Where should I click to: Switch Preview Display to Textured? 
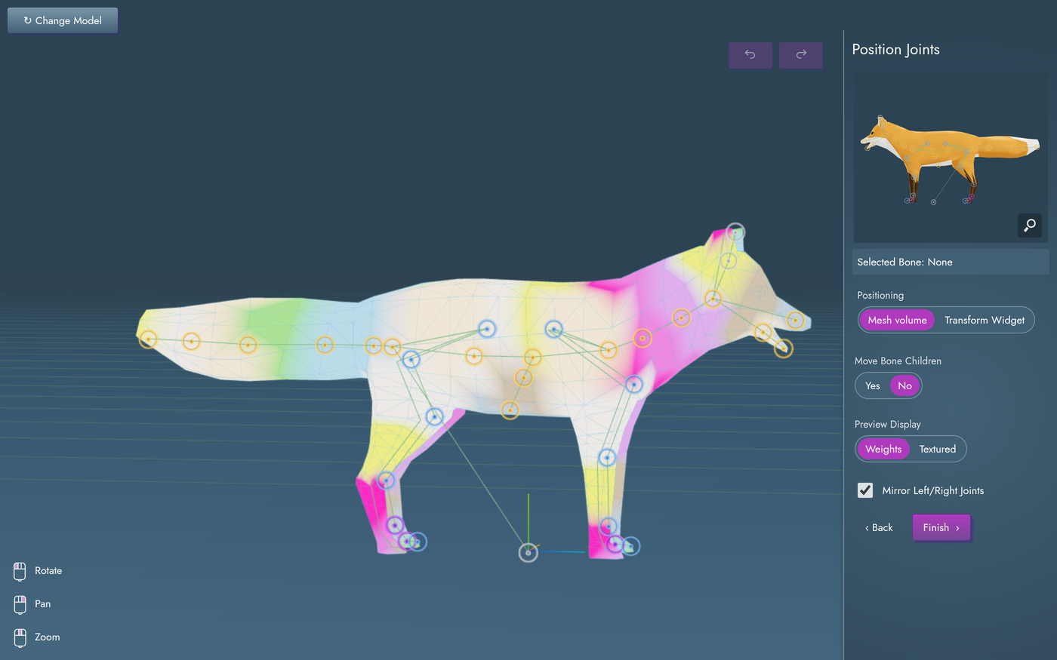tap(938, 449)
